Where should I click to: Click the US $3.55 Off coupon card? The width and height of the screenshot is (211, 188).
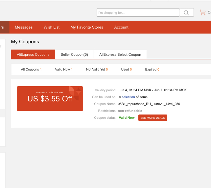click(50, 99)
